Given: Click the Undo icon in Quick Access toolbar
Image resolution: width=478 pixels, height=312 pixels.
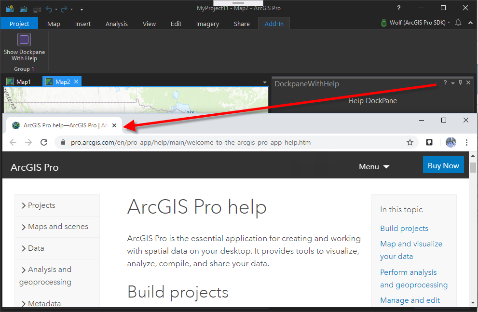Looking at the screenshot, I should pos(49,8).
